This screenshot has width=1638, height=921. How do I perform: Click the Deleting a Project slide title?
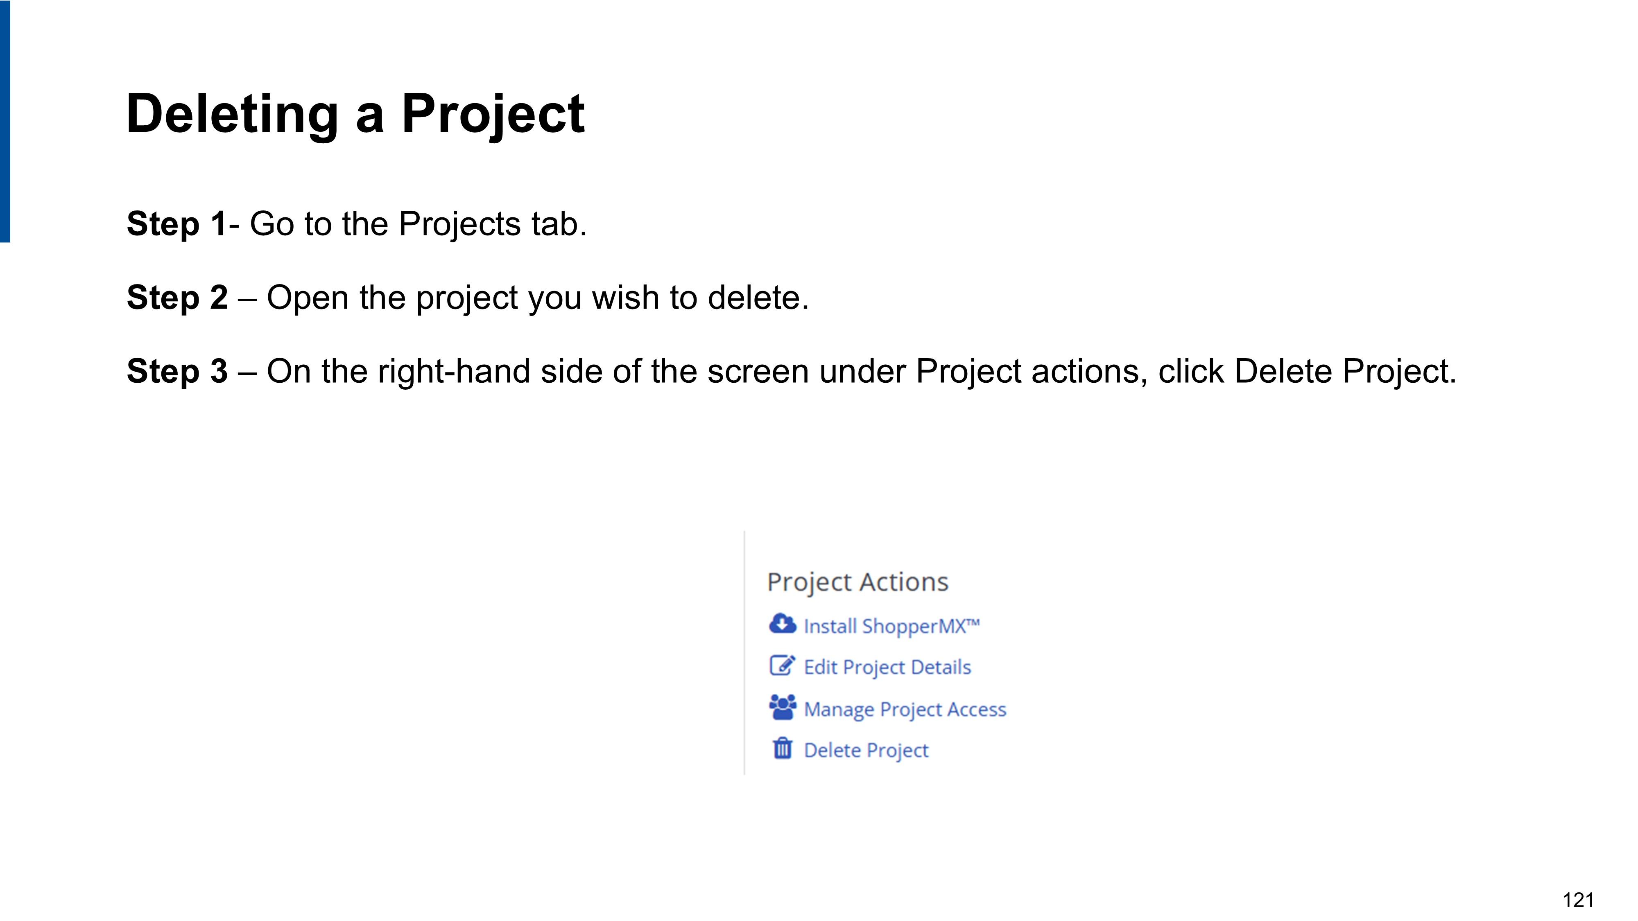tap(355, 114)
